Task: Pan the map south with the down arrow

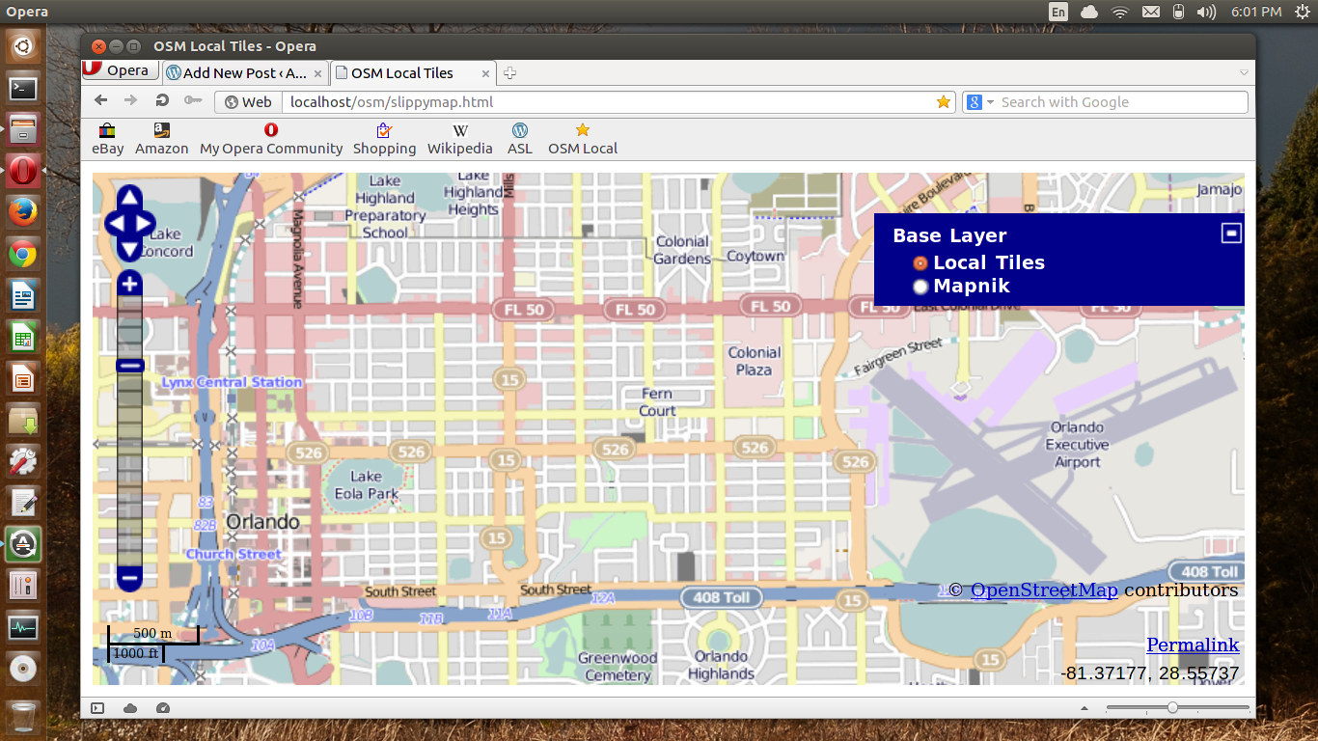Action: [129, 250]
